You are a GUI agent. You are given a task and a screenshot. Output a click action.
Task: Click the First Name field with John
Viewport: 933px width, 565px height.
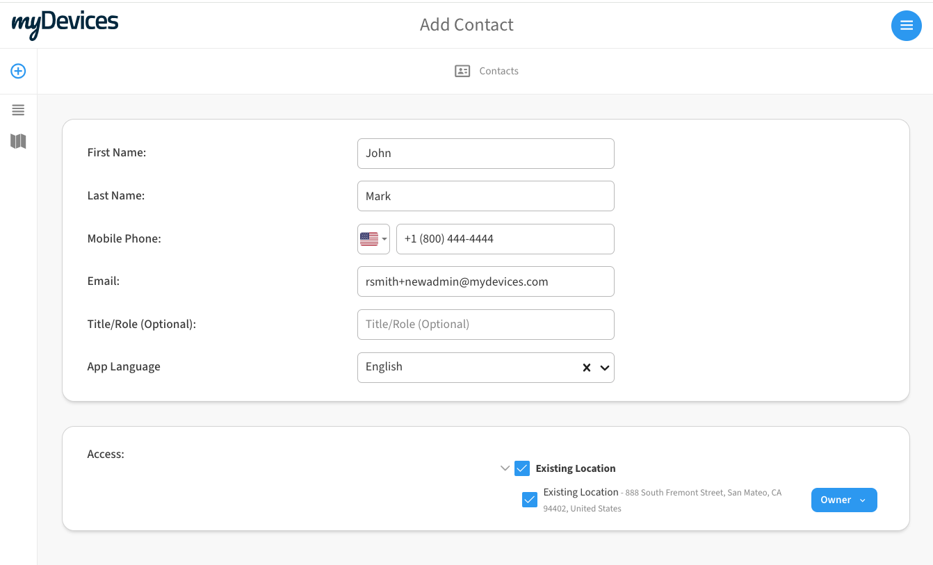(x=485, y=154)
